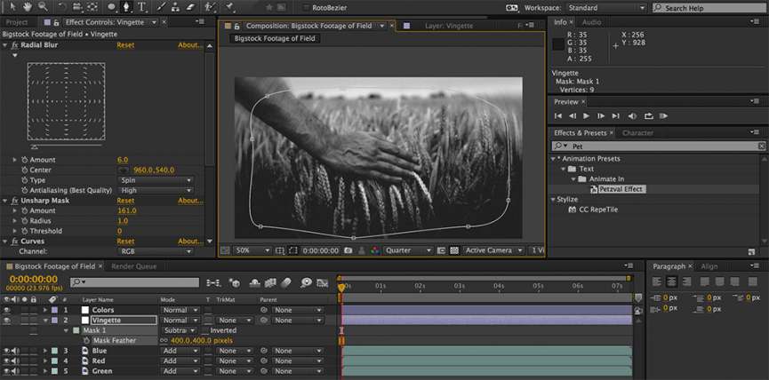Hide the Blue layer with its eye icon
The height and width of the screenshot is (380, 769).
(7, 351)
